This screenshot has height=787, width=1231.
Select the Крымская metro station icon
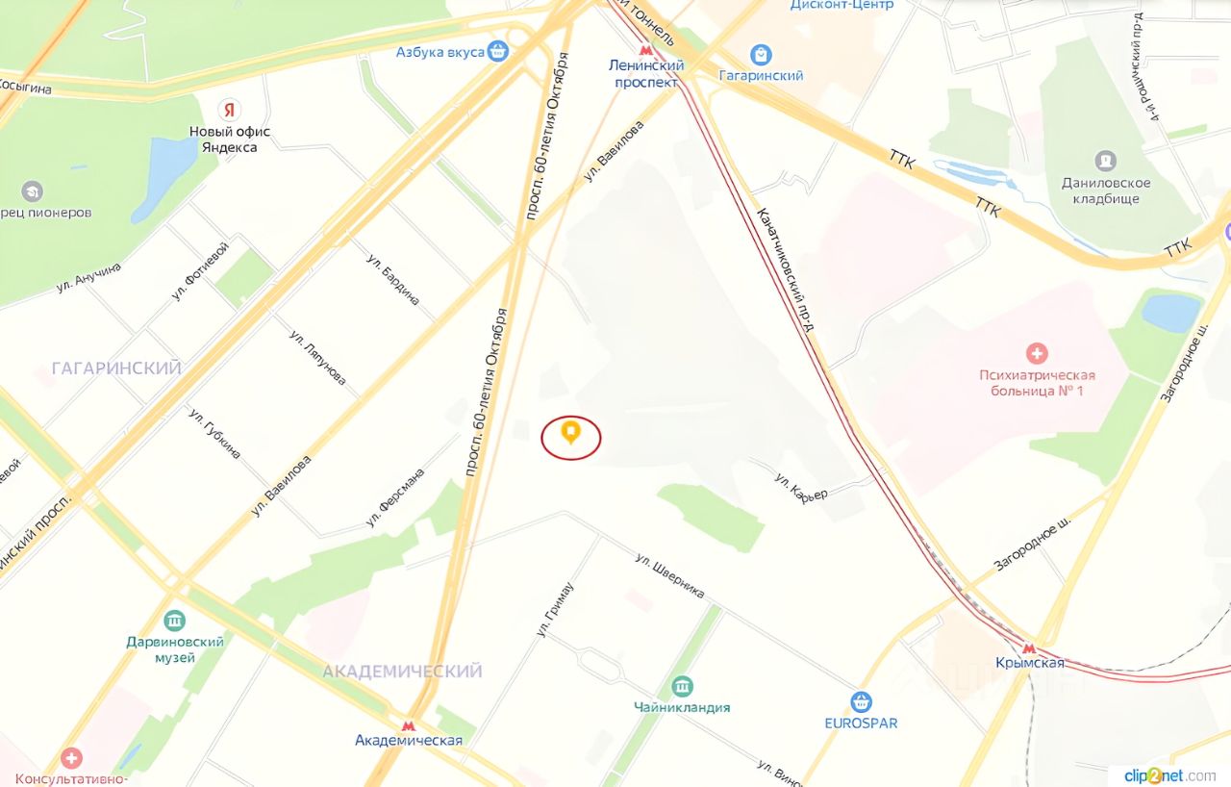1028,647
